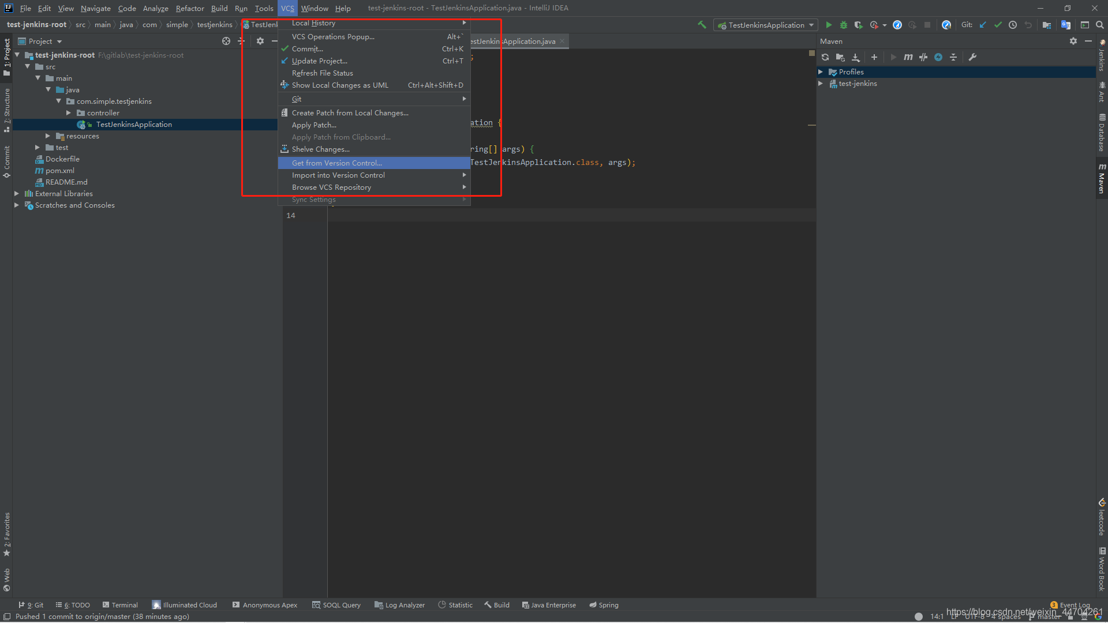This screenshot has height=623, width=1108.
Task: Open the Project view dropdown
Action: 40,41
